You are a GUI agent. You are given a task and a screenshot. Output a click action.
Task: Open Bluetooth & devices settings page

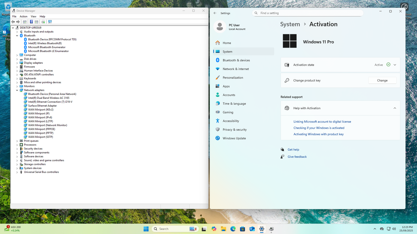(x=236, y=60)
